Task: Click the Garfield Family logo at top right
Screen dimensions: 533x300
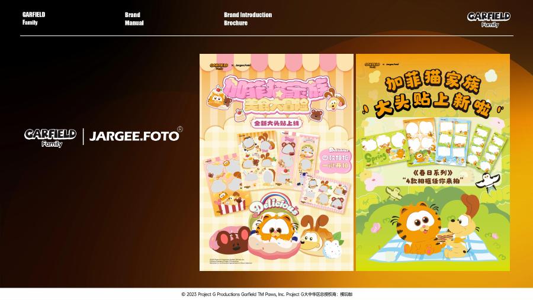Action: coord(489,20)
